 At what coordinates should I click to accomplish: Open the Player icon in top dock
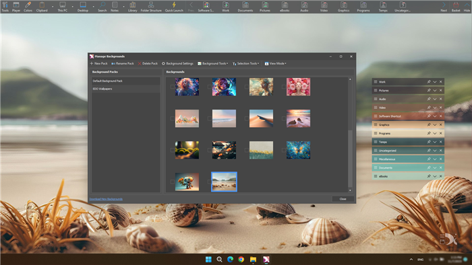click(16, 6)
